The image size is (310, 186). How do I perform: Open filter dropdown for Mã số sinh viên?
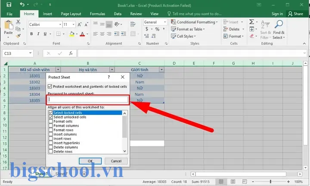tap(58, 70)
